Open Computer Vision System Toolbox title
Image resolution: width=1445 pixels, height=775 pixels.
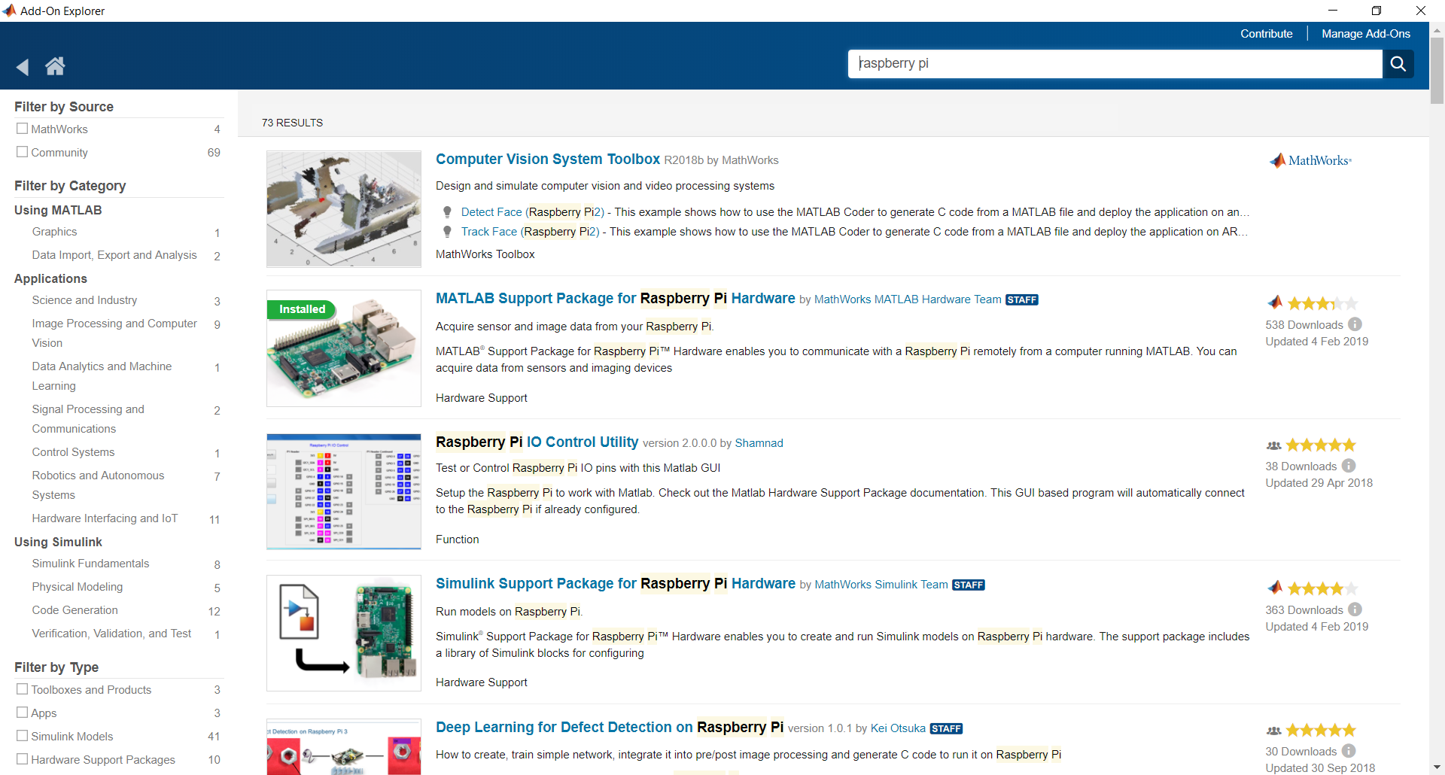pos(547,160)
